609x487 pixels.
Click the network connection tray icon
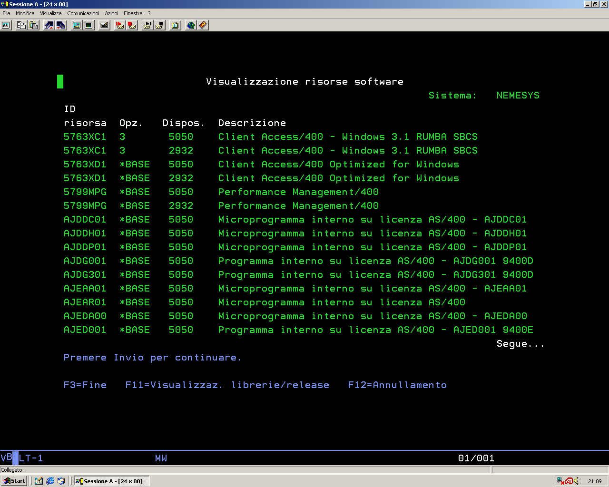click(560, 481)
